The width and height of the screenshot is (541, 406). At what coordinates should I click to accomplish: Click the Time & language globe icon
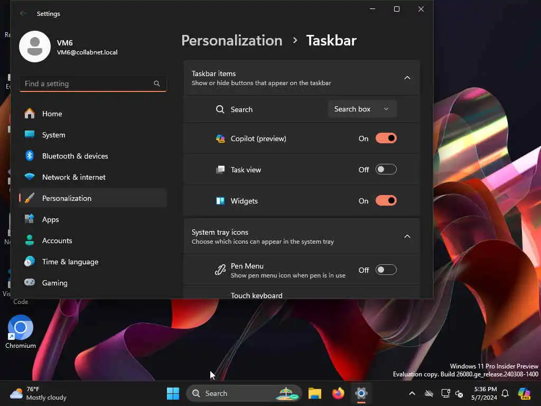point(30,261)
